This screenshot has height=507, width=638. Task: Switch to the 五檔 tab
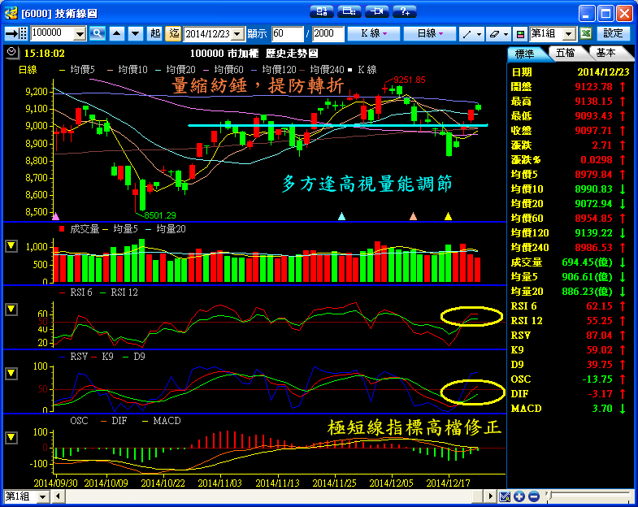(566, 53)
